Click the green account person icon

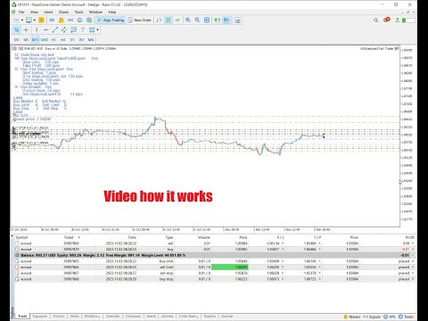pyautogui.click(x=398, y=21)
